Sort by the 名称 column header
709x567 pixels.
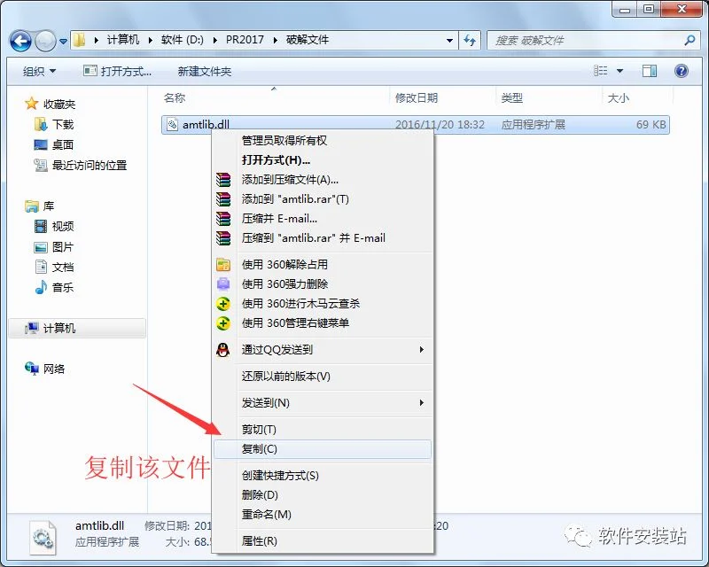click(175, 97)
